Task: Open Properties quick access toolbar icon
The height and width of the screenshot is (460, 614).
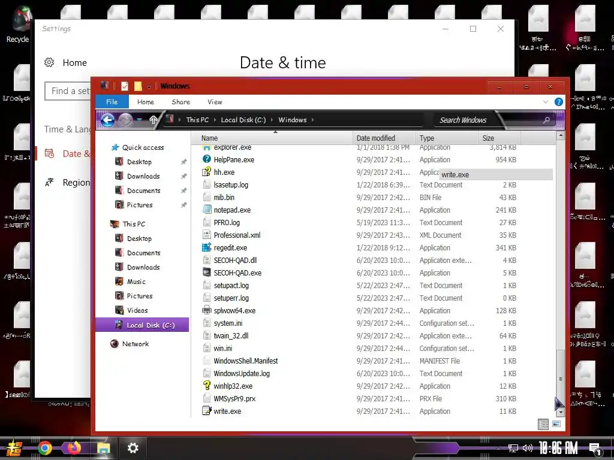Action: [x=125, y=86]
